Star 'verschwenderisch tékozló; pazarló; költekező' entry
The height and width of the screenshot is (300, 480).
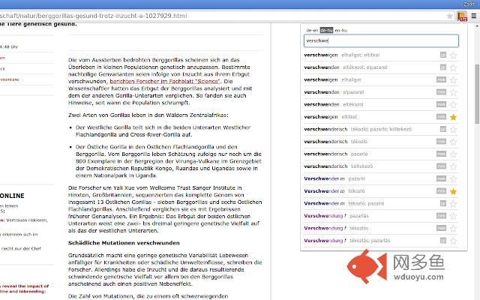coord(453,130)
